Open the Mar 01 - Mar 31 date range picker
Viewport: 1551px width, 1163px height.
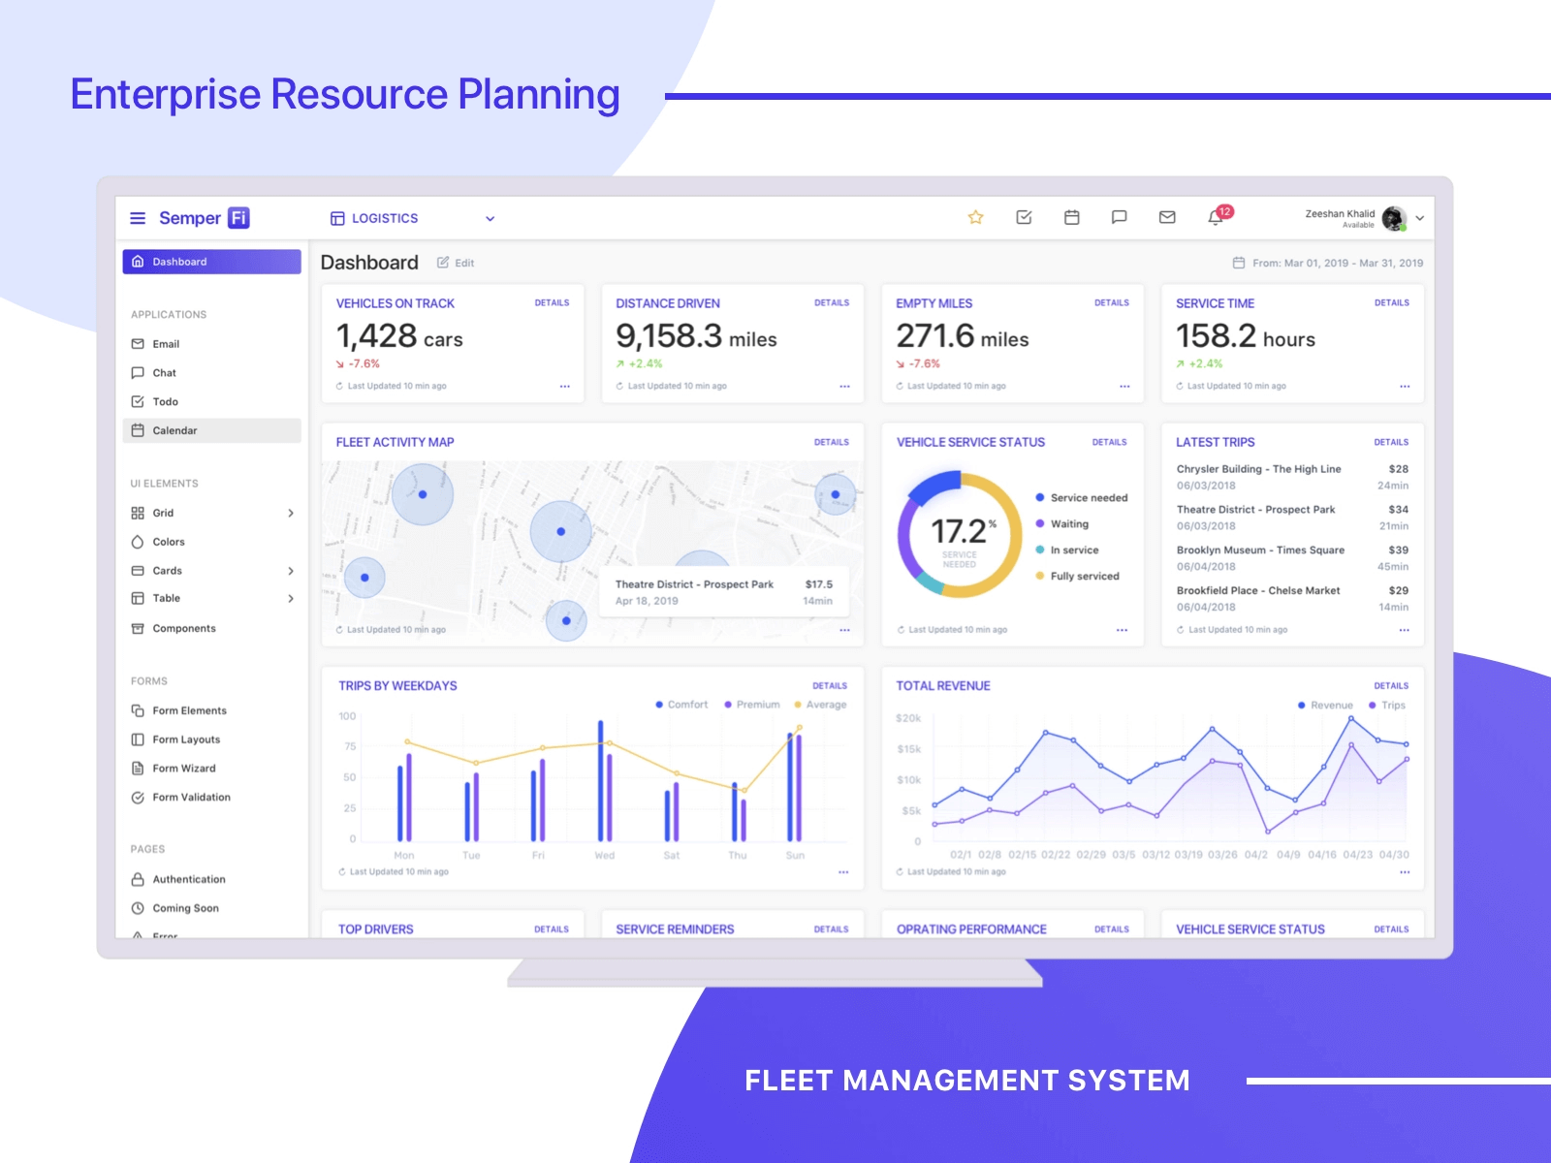[1328, 262]
